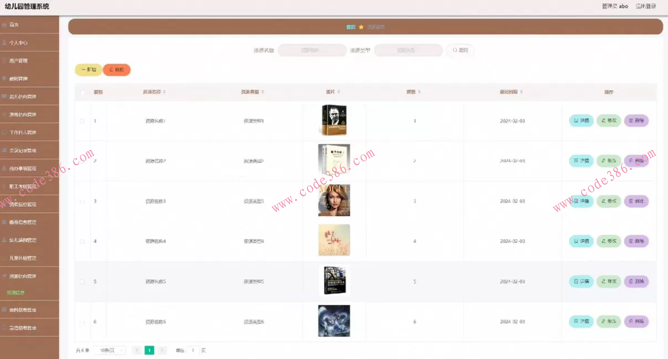
Task: Tick the checkbox for row 4
Action: tap(82, 242)
